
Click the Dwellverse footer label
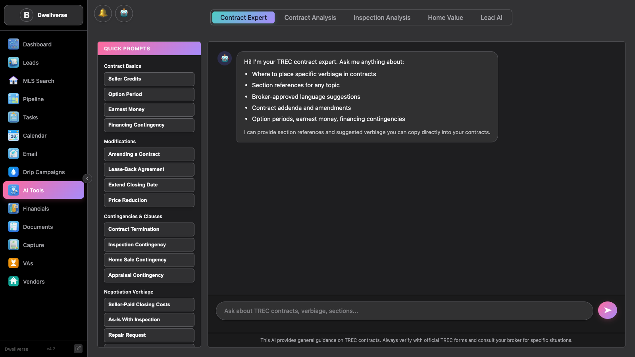pos(17,349)
